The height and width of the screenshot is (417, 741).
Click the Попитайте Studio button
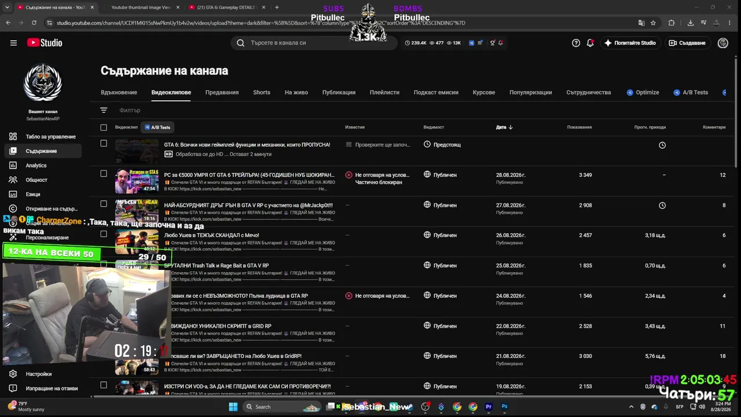pyautogui.click(x=630, y=43)
